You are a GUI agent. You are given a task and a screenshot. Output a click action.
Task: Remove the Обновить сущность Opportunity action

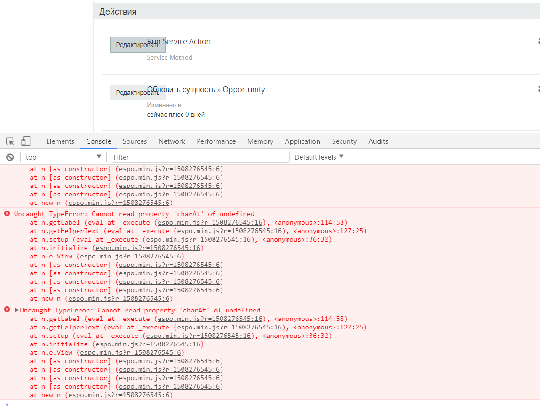539,89
